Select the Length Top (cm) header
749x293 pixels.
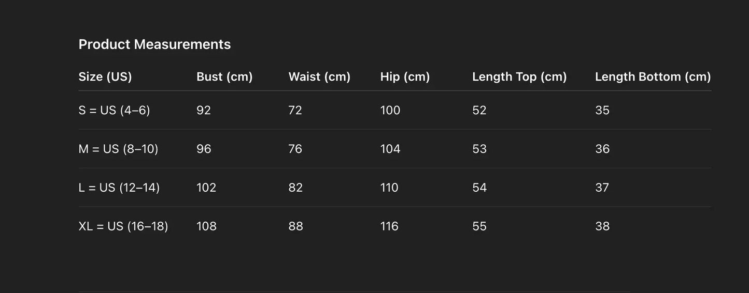point(519,77)
